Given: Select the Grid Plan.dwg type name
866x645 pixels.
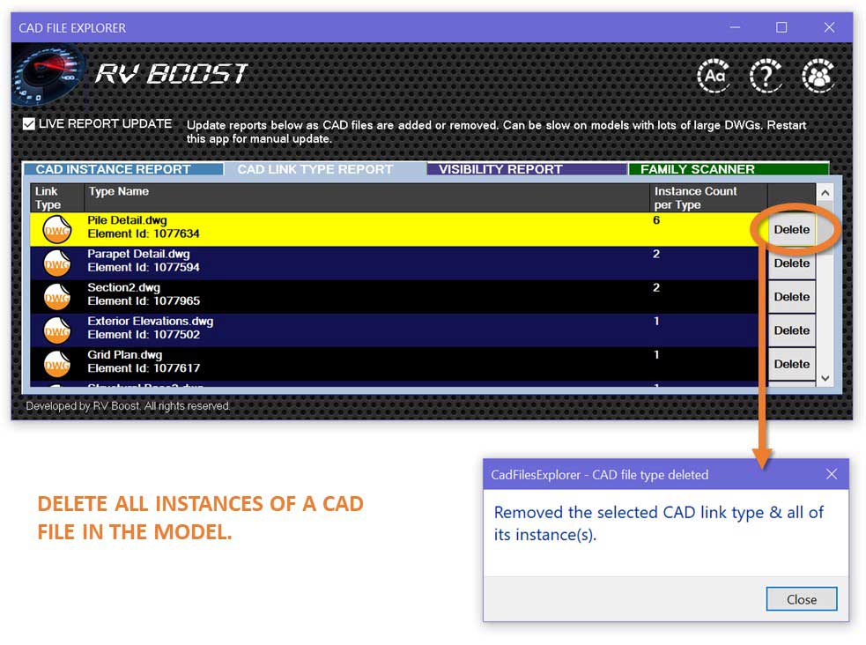Looking at the screenshot, I should (125, 355).
